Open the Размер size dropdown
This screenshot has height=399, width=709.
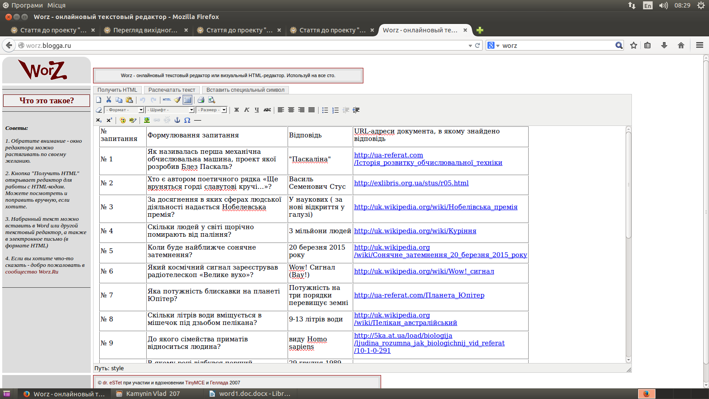(x=212, y=110)
